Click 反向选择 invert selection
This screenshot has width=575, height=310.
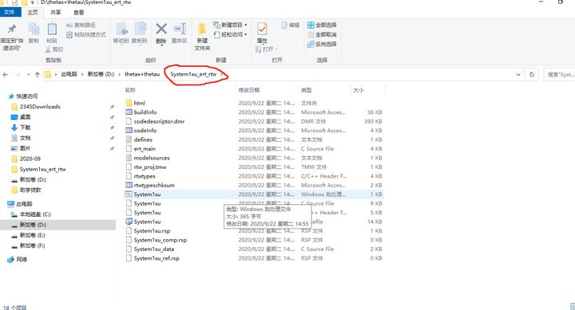(x=322, y=44)
